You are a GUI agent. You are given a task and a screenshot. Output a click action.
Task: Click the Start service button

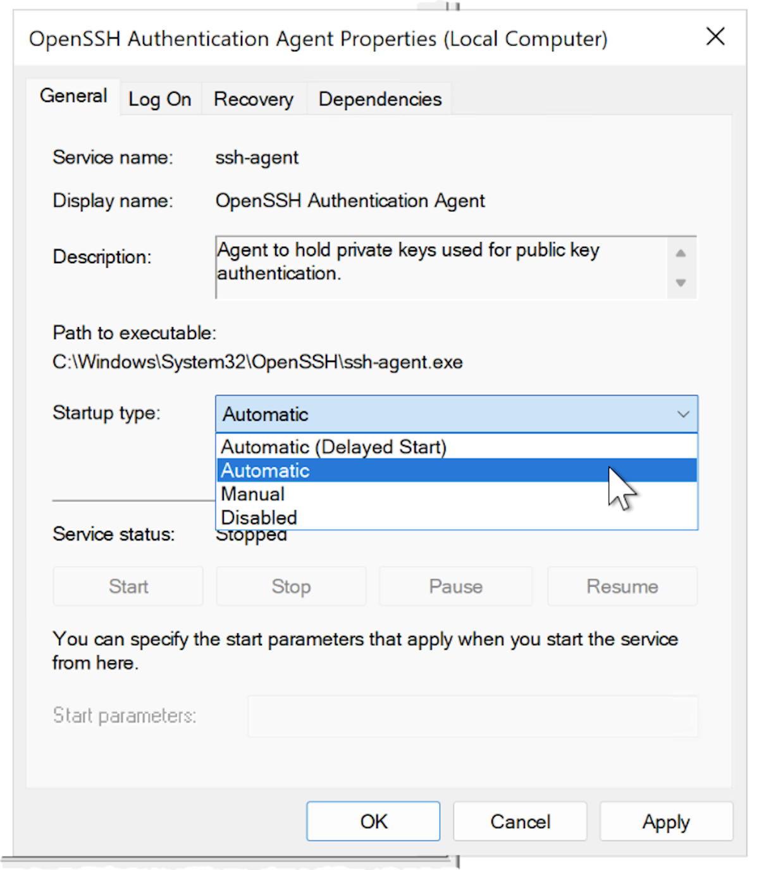pos(128,587)
